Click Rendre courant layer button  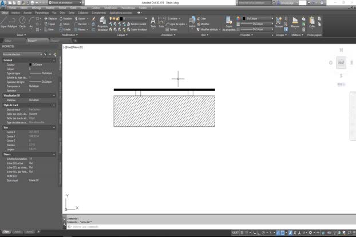click(x=137, y=24)
